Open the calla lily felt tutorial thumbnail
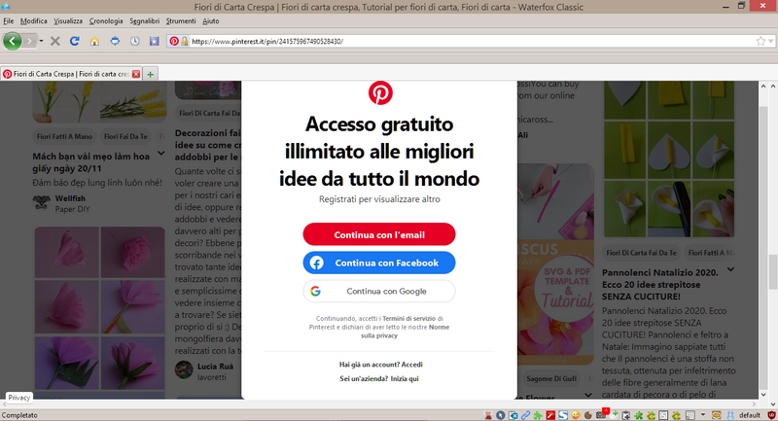This screenshot has height=421, width=778. tap(668, 158)
